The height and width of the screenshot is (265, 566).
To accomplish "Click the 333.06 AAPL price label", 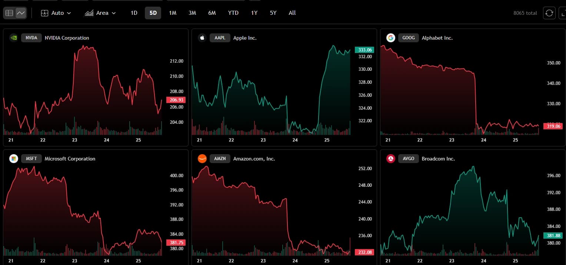I will click(364, 50).
